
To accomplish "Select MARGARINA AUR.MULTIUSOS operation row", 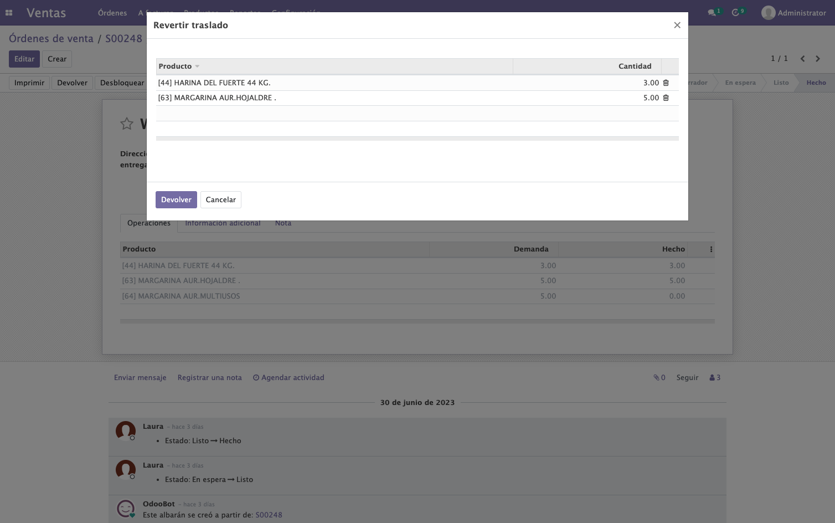I will click(417, 296).
